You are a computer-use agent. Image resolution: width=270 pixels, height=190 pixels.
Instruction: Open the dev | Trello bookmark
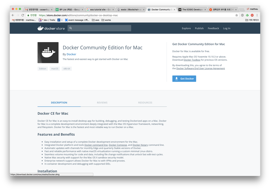pyautogui.click(x=47, y=20)
